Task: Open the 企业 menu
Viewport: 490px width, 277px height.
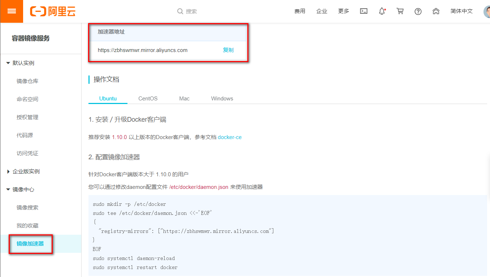Action: click(322, 11)
